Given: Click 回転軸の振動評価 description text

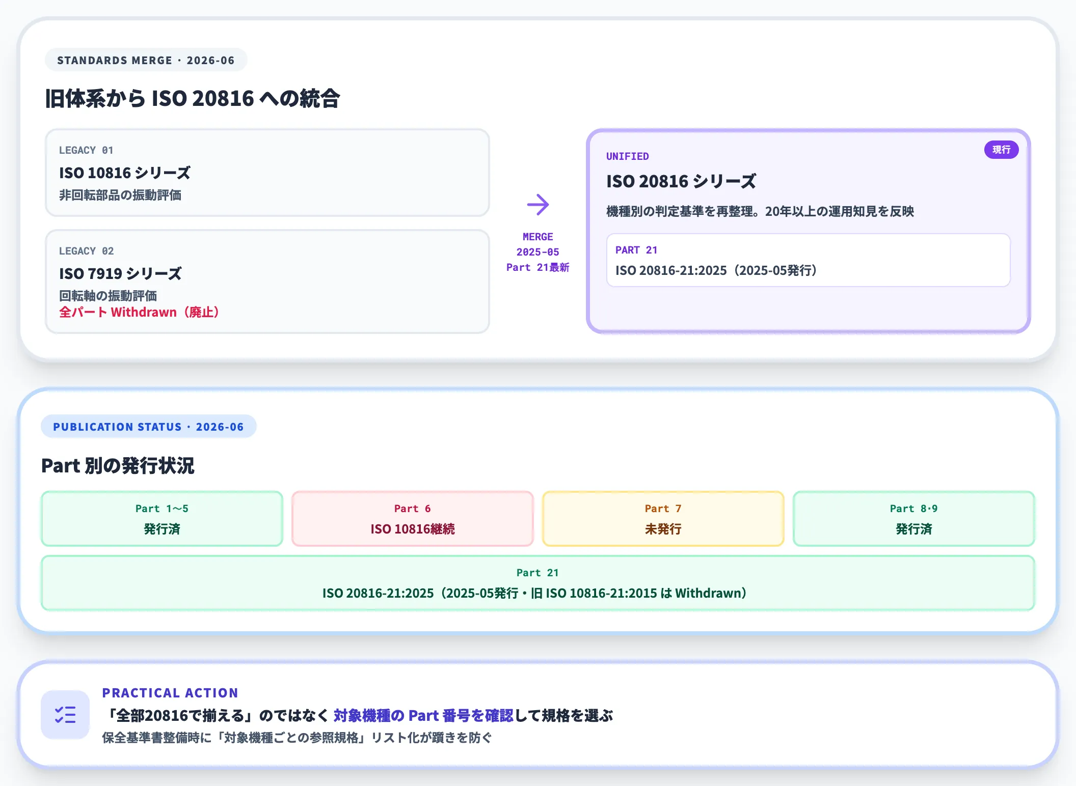Looking at the screenshot, I should pos(108,296).
